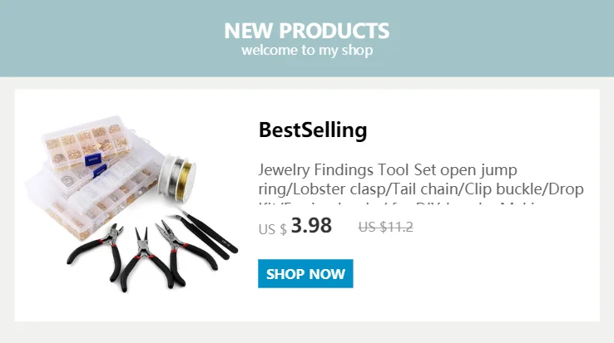Click the gold wire spool in photo
Screen dimensions: 614x343
click(x=185, y=181)
